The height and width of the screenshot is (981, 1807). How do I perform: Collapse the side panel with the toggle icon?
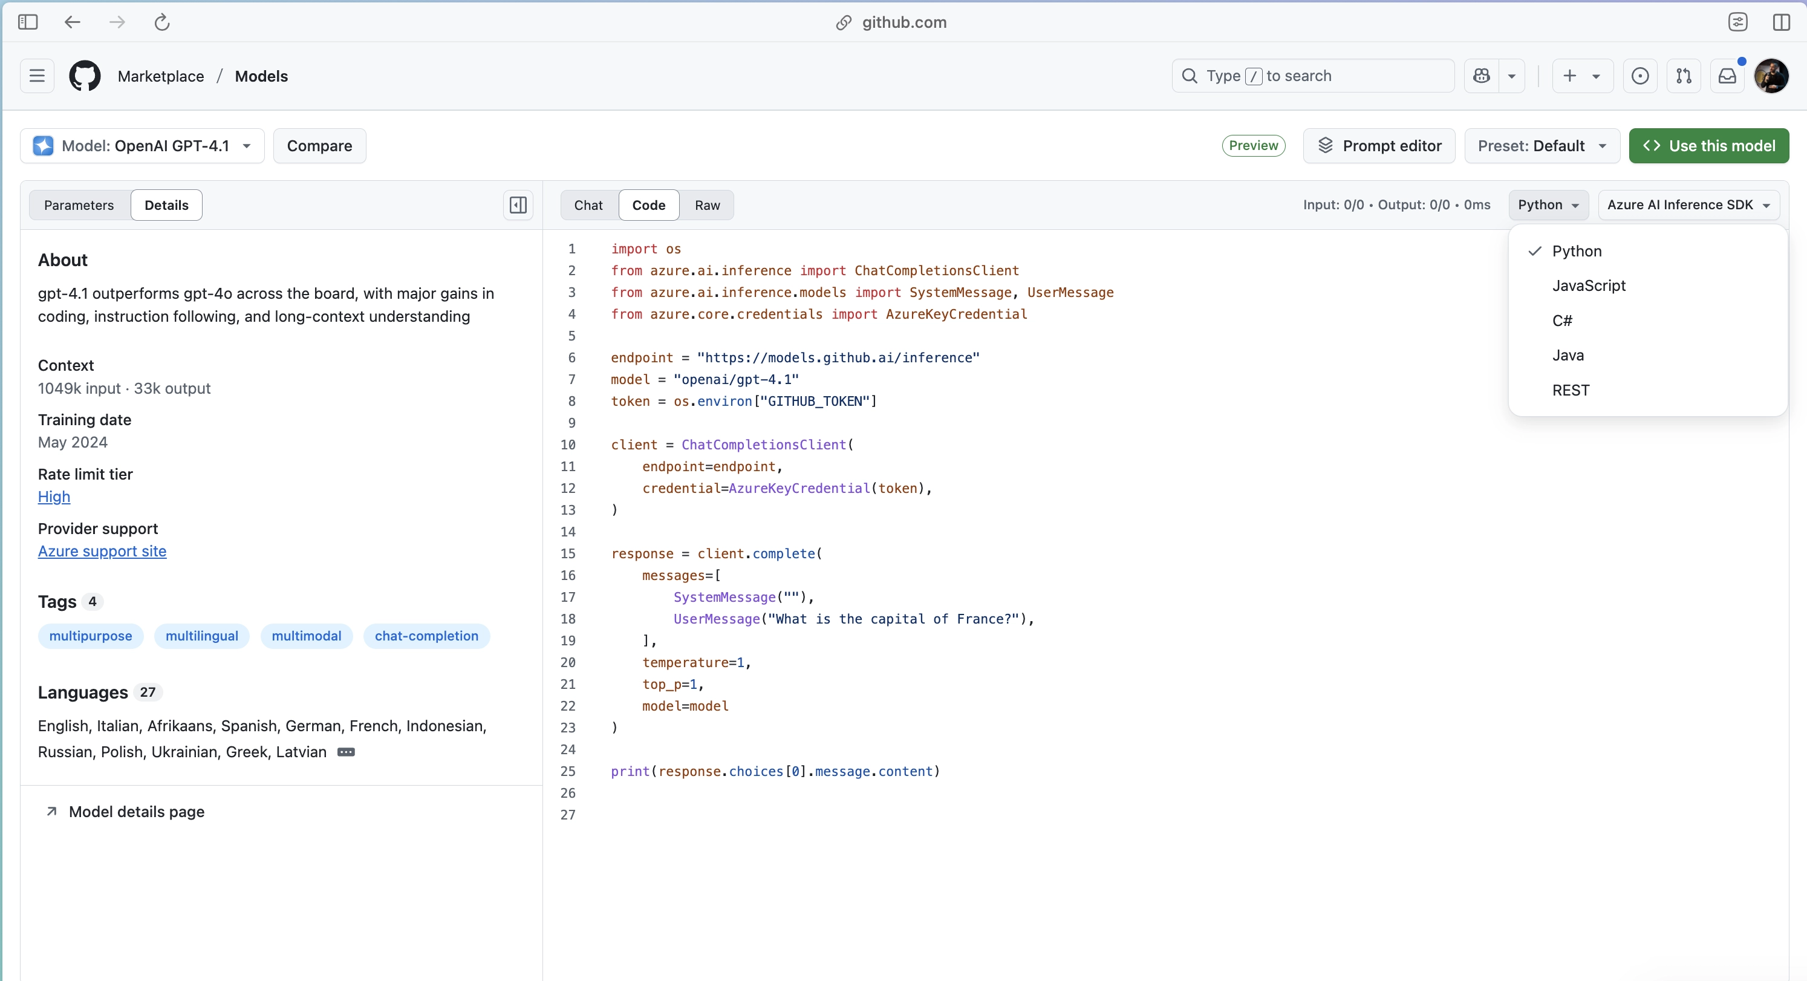(x=518, y=205)
